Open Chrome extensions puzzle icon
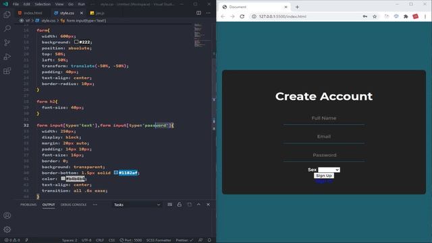Viewport: 432px width, 243px height. point(406,16)
